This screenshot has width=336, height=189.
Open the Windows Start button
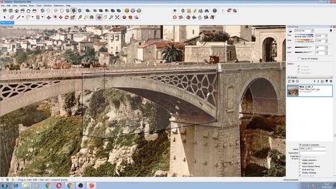pos(5,185)
